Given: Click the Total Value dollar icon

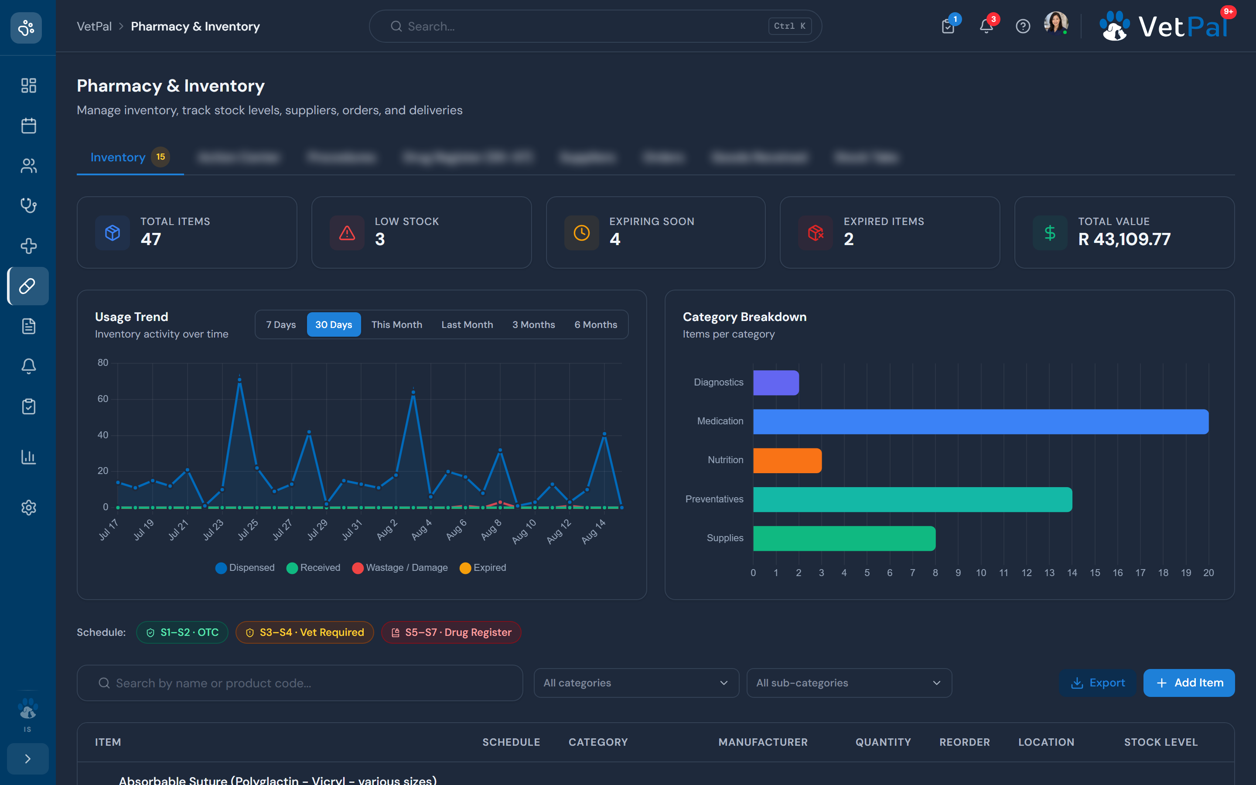Looking at the screenshot, I should tap(1050, 232).
